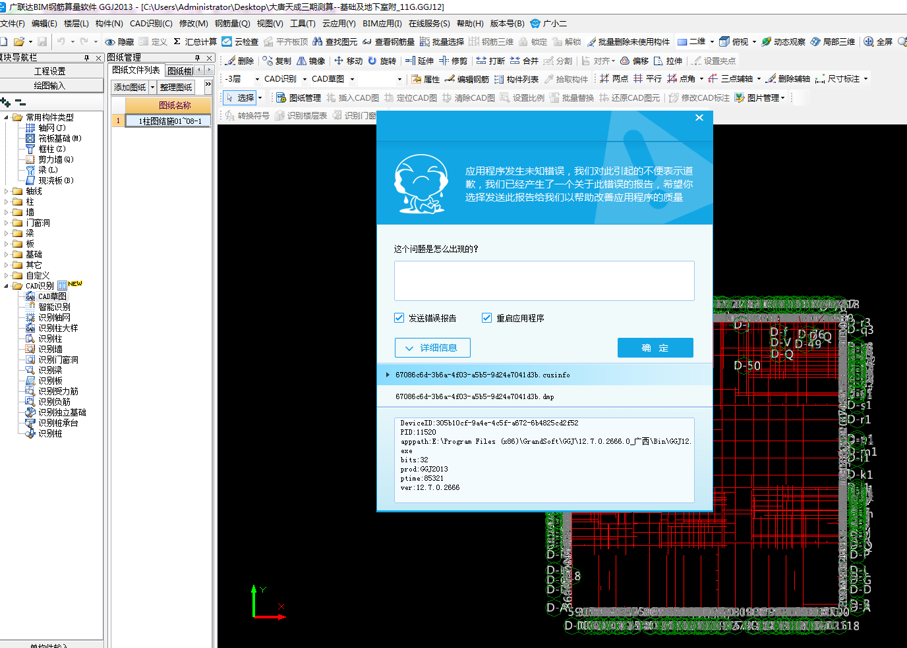907x648 pixels.
Task: Click the 偏移 offset tool
Action: point(634,61)
